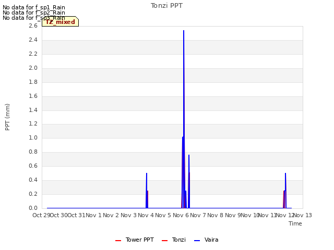Click the TZ_mixed annotation label

click(61, 22)
